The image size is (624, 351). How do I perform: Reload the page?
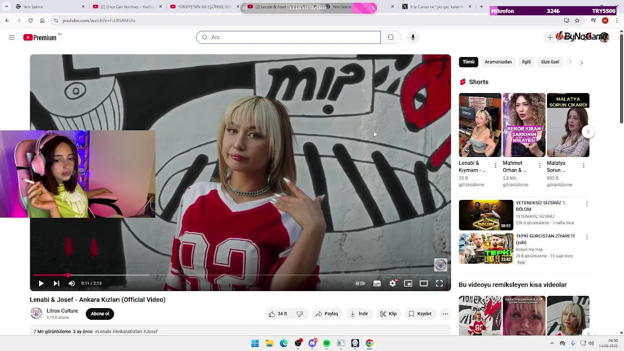pos(30,20)
